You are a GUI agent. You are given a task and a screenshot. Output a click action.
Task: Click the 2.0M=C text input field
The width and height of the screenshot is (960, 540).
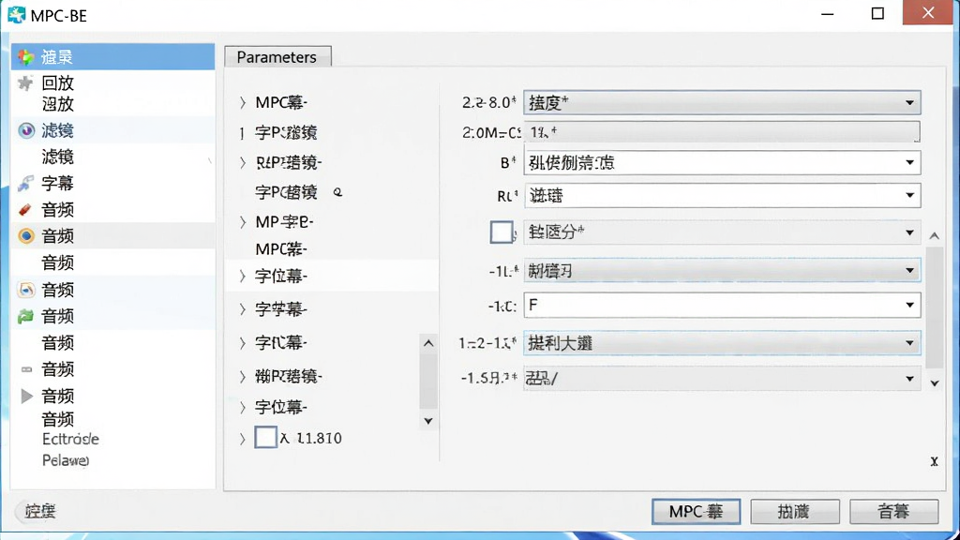tap(722, 131)
